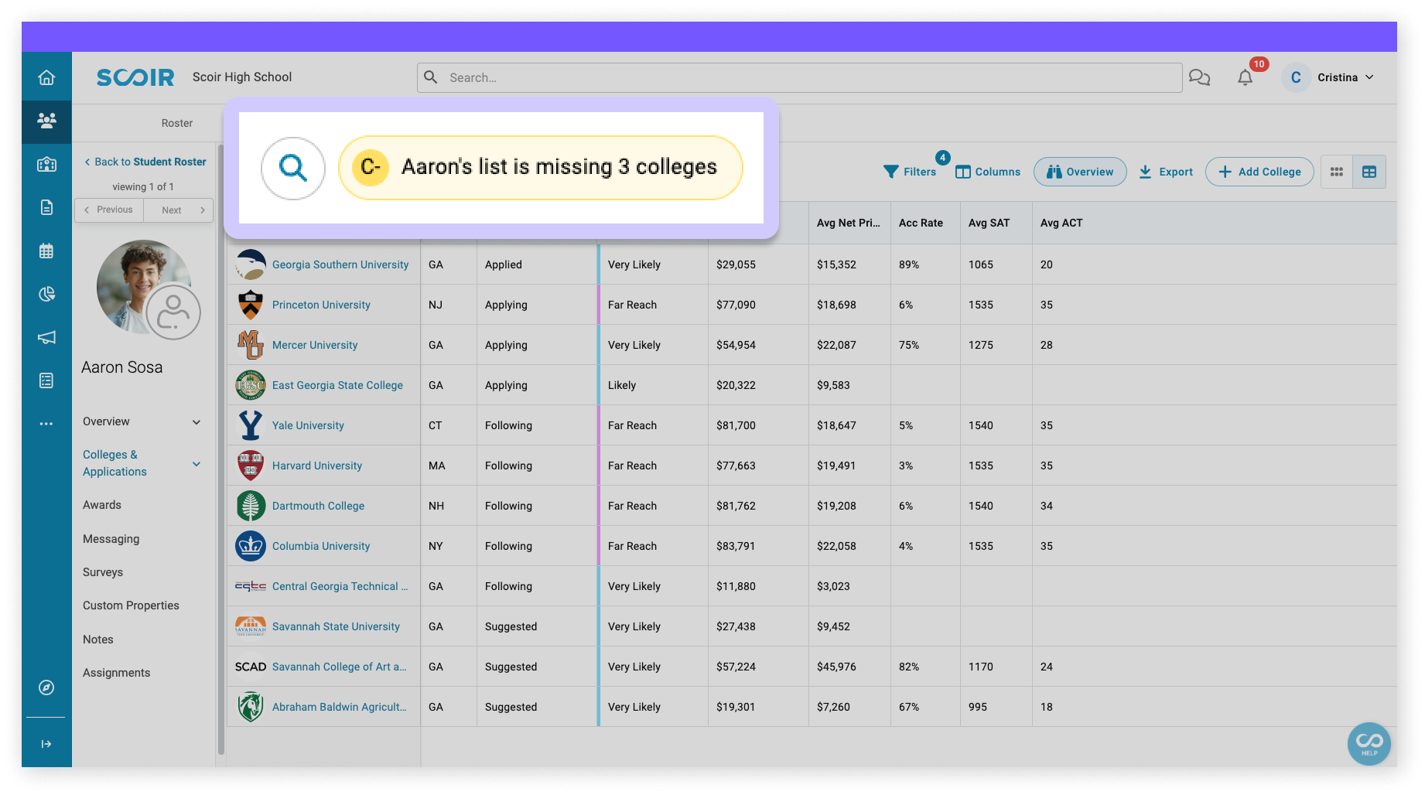Click the Dartmouth College tree logo
1425x795 pixels.
[x=251, y=506]
